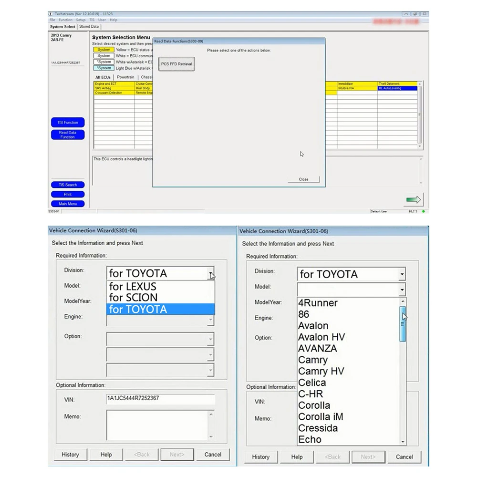
Task: Select the All ECUs tab
Action: coord(103,77)
